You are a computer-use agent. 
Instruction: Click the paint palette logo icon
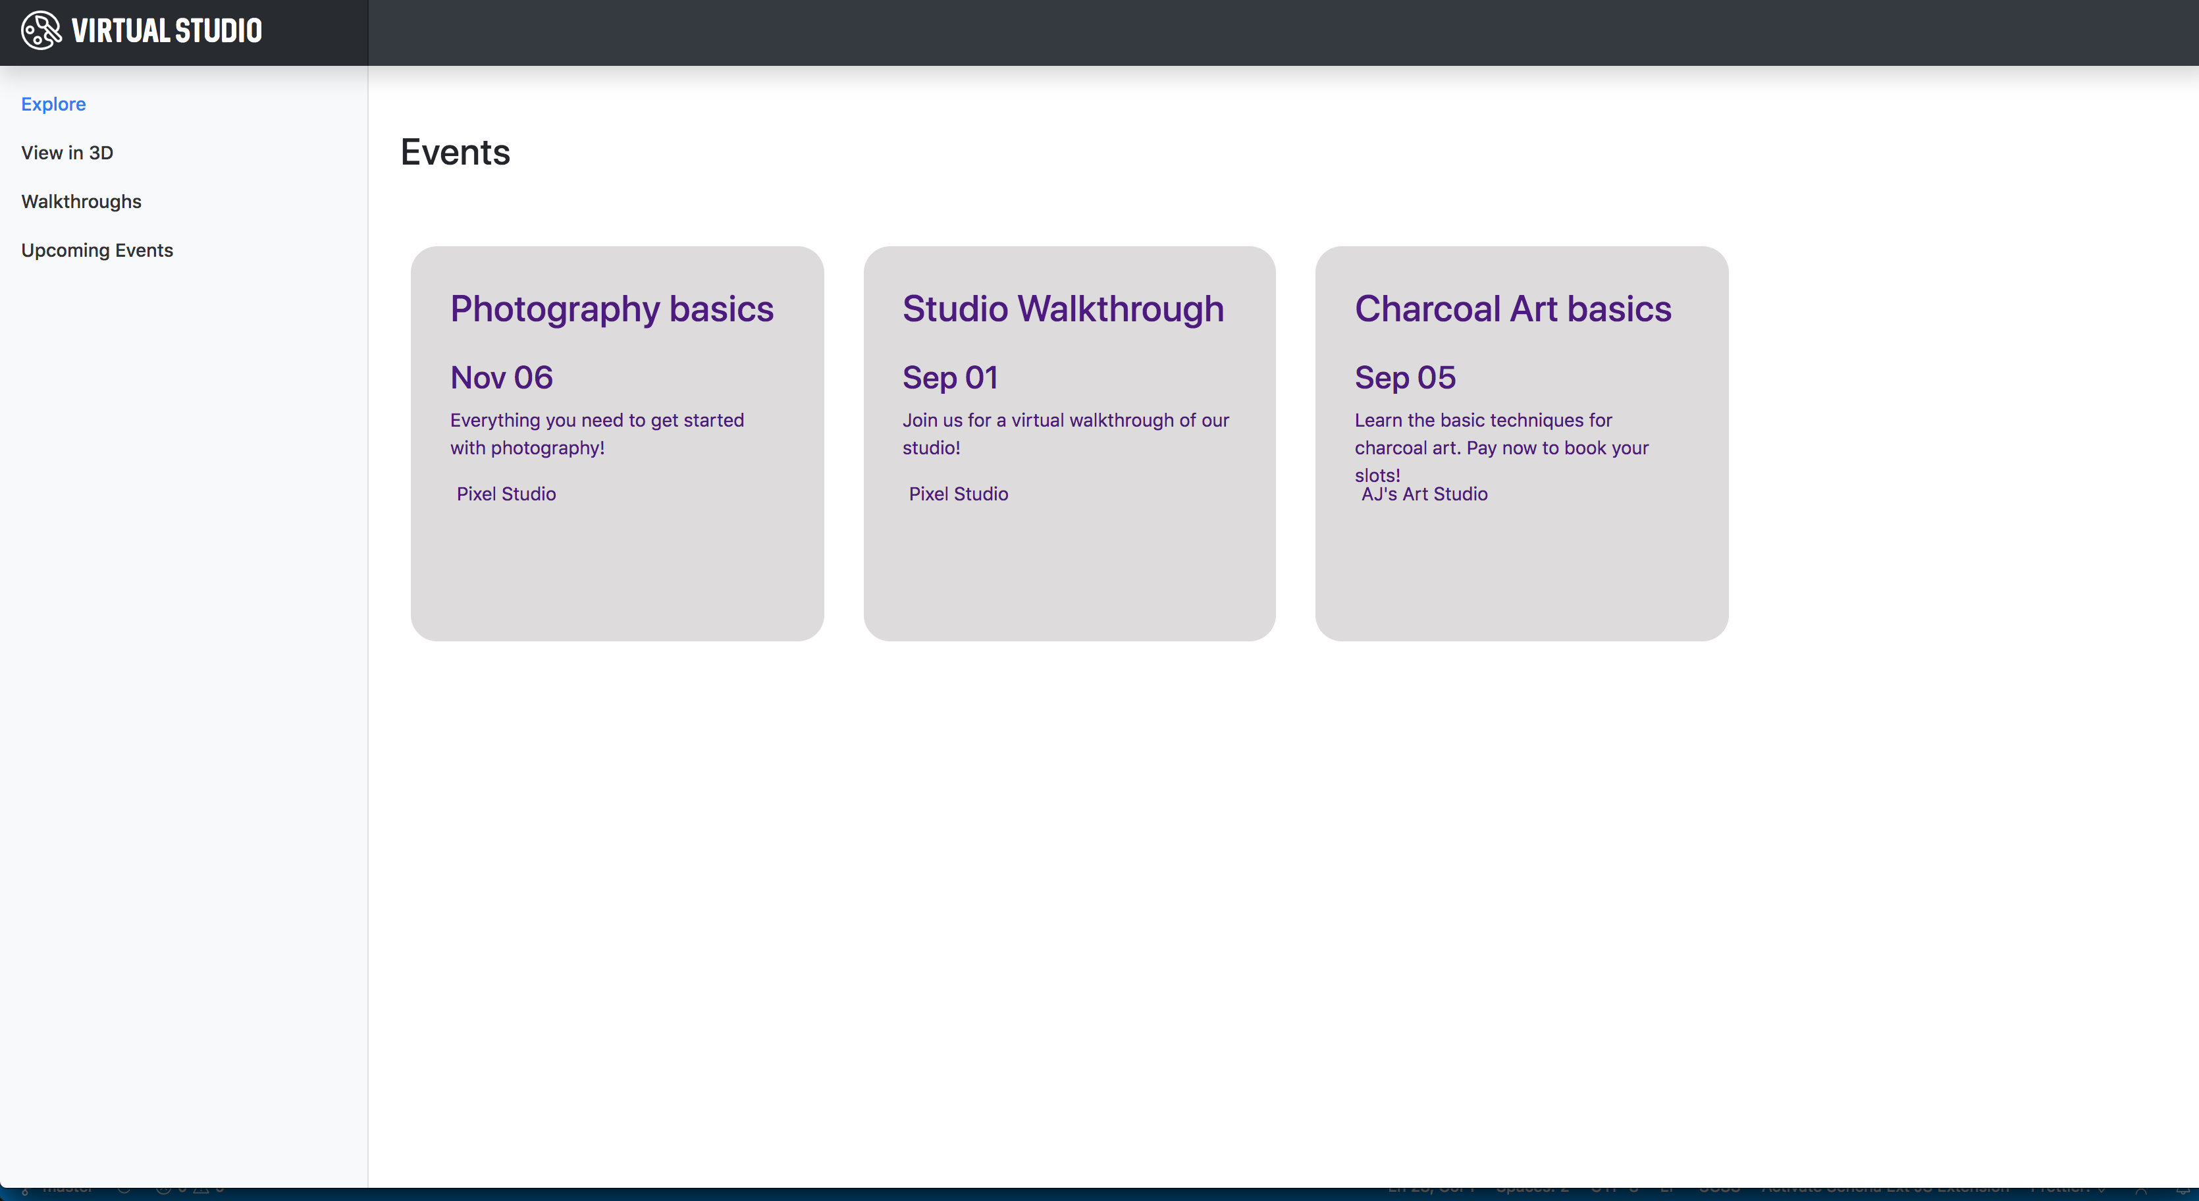click(x=41, y=31)
